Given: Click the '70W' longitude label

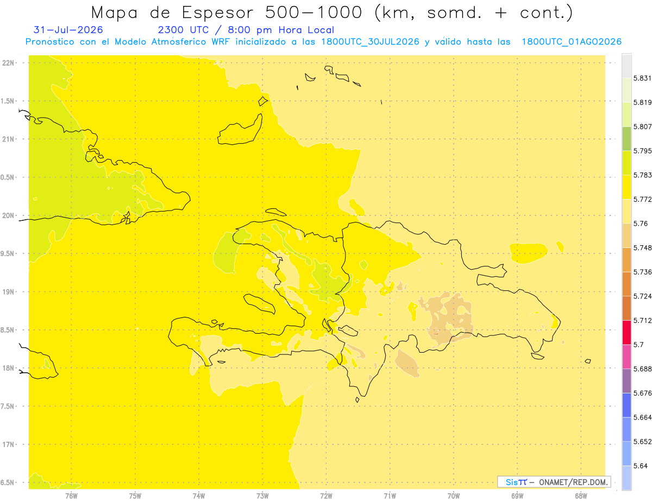Looking at the screenshot, I should (x=453, y=496).
